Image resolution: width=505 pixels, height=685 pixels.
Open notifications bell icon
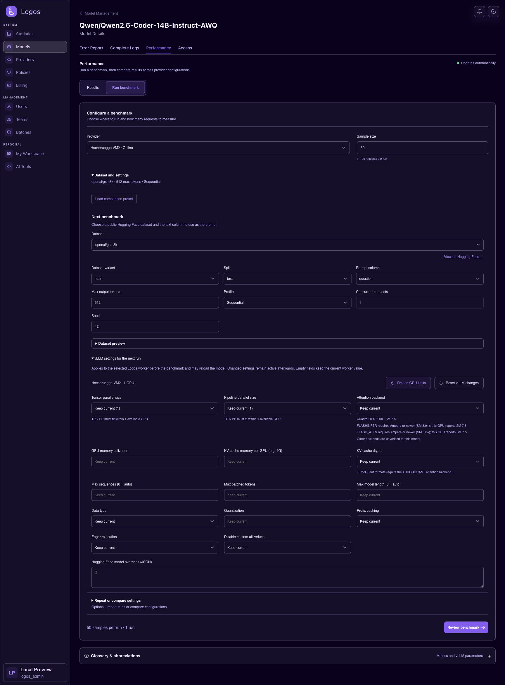click(x=479, y=12)
